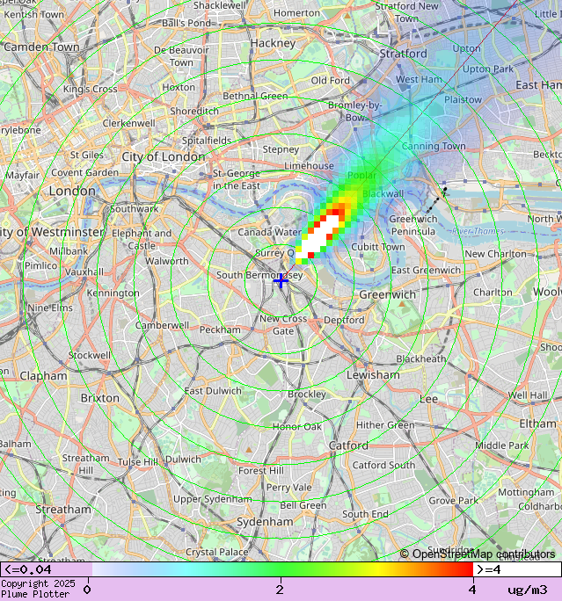Click the 'King's Cross' map label

click(x=91, y=89)
